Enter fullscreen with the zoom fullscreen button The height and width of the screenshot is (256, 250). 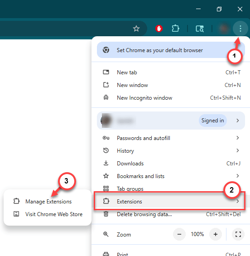[238, 234]
